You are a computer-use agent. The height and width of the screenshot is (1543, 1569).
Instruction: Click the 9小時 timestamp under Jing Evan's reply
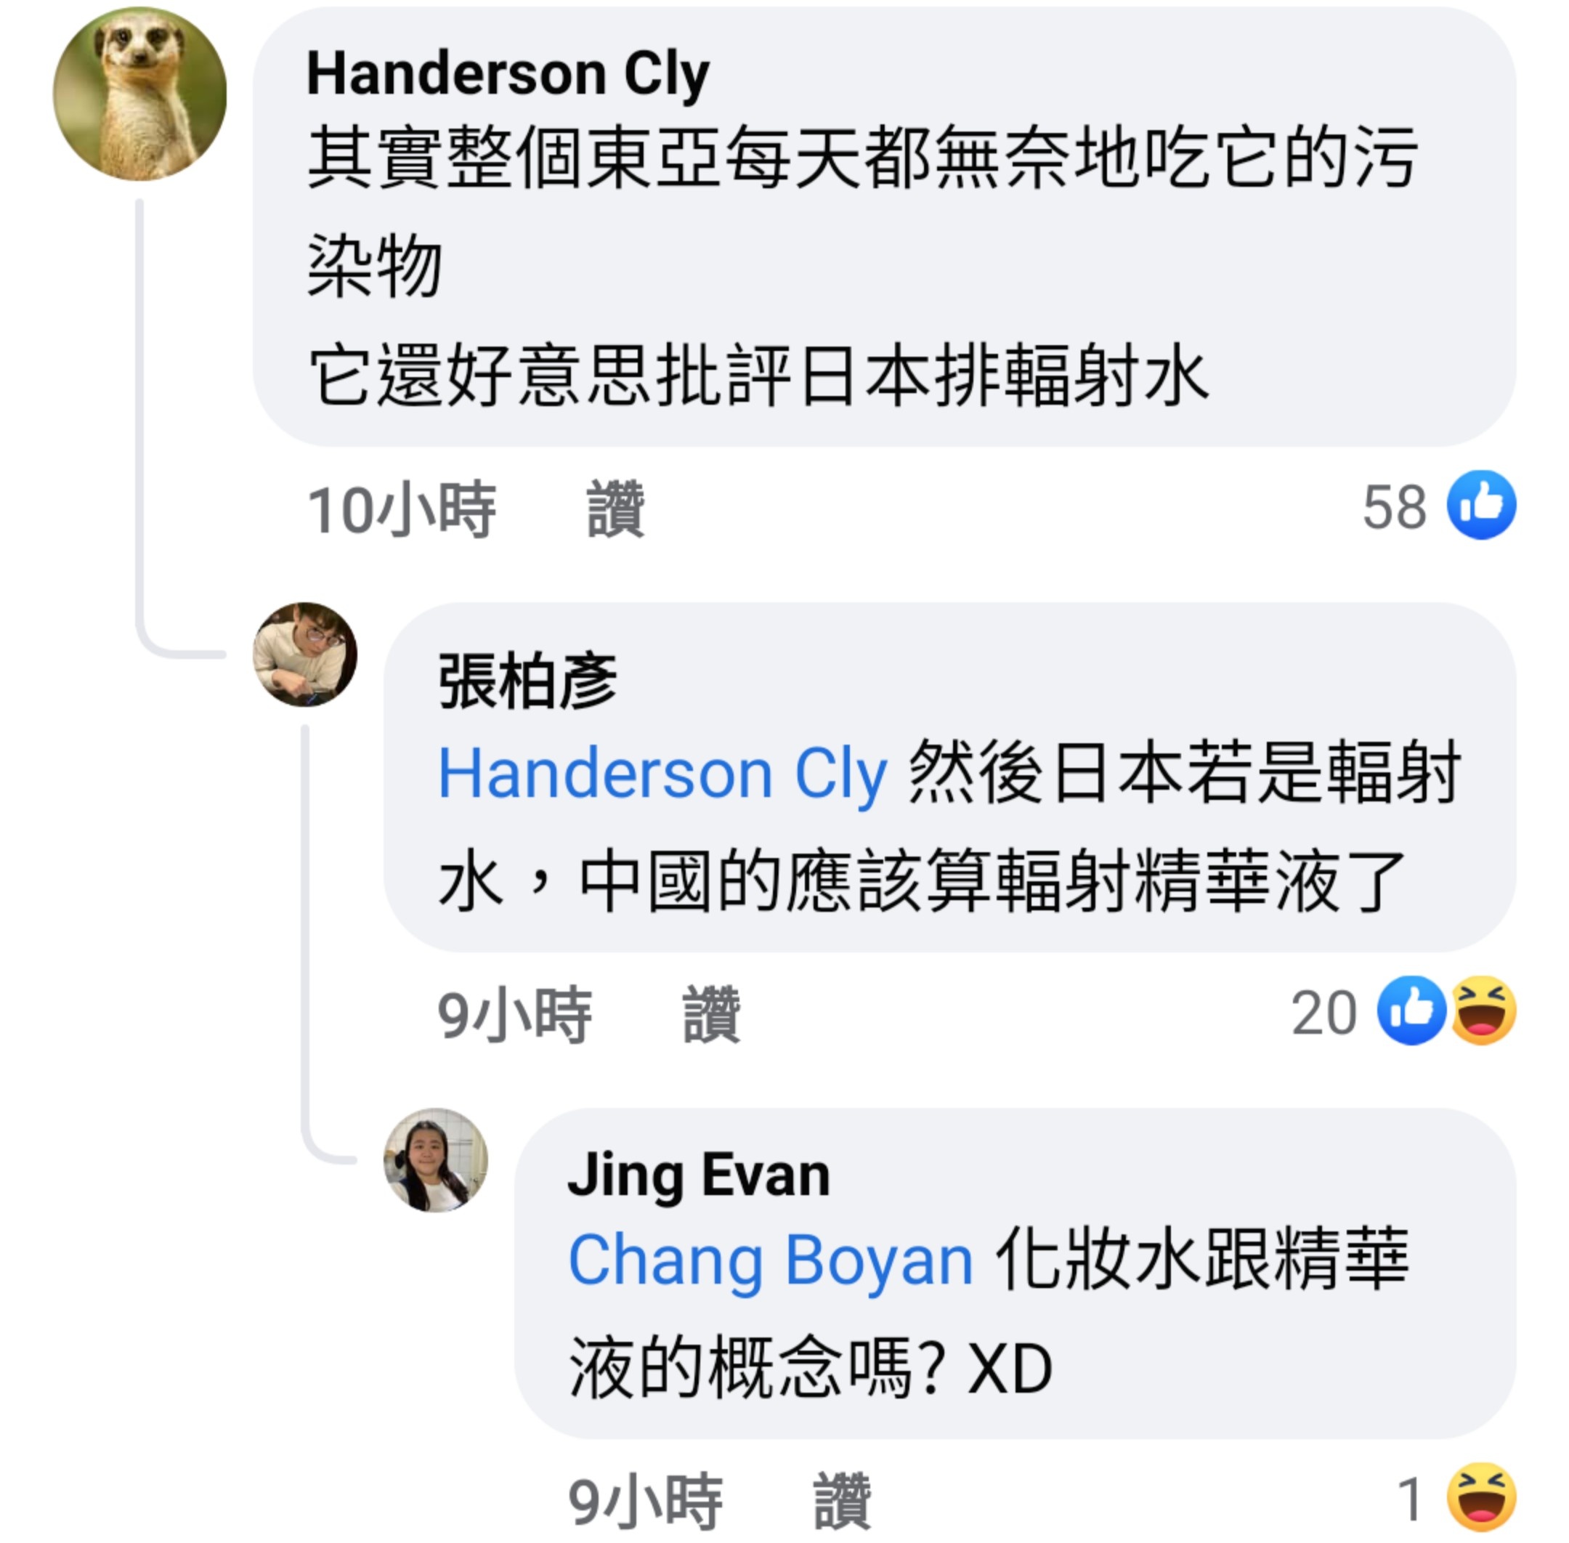[x=645, y=1502]
